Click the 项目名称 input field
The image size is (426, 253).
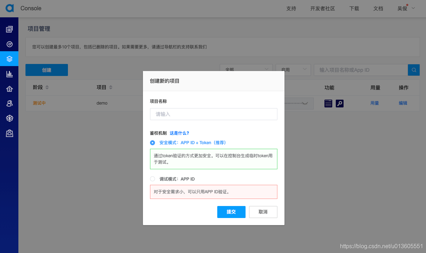click(x=213, y=114)
